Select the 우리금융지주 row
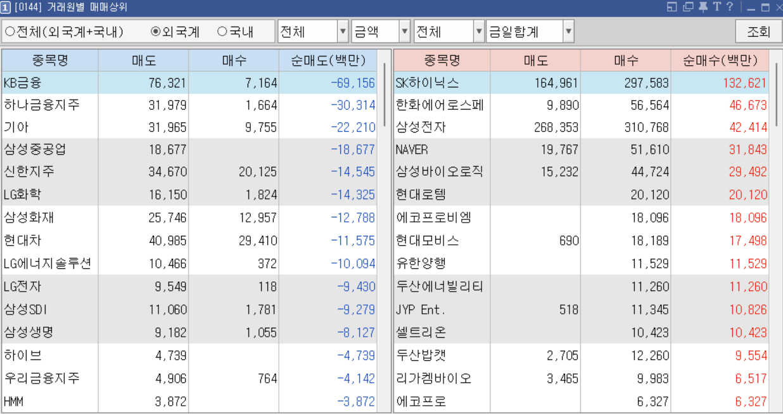Image resolution: width=783 pixels, height=414 pixels. pyautogui.click(x=189, y=378)
